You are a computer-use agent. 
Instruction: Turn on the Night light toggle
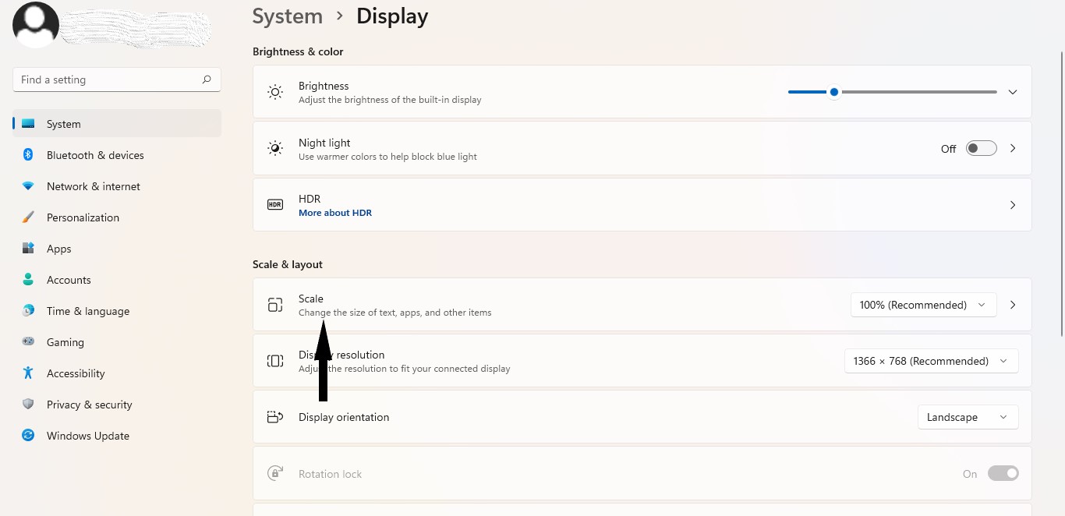point(981,148)
